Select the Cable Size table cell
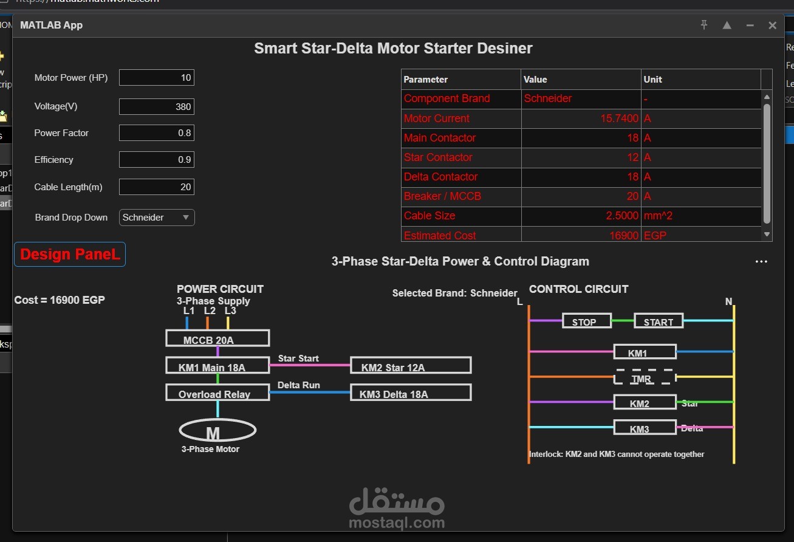794x542 pixels. (x=461, y=216)
